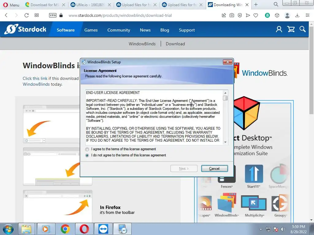Viewport: 314px width, 235px height.
Task: Select 'I do not agree' radio button
Action: 87,155
